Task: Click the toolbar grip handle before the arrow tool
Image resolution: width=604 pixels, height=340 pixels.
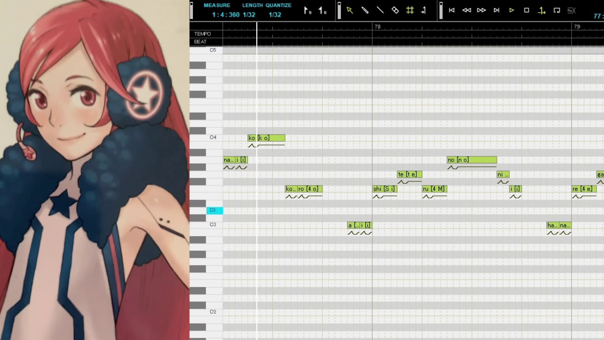Action: pos(339,10)
